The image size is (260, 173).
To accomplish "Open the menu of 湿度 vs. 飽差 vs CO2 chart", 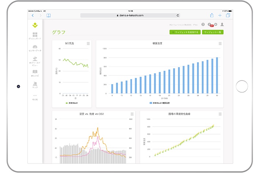I will point(132,114).
